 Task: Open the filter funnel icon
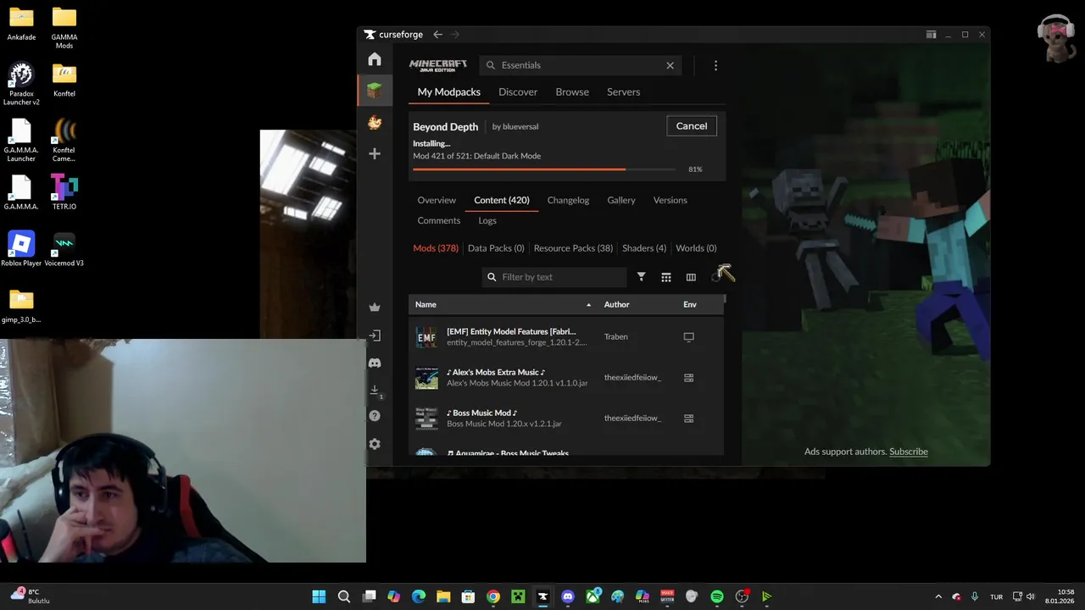point(642,277)
